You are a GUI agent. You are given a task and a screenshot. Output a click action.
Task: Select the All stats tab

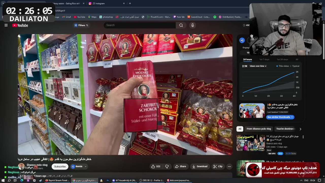click(297, 59)
